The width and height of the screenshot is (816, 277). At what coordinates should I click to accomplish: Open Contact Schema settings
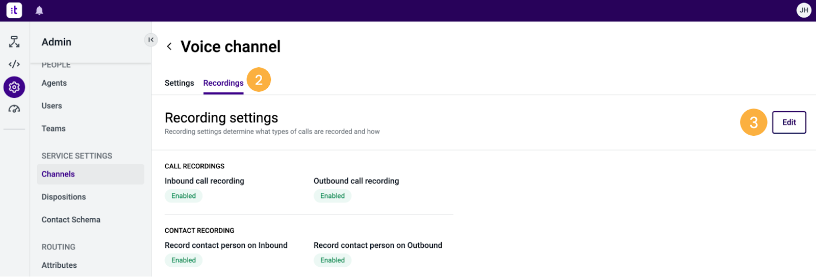click(x=71, y=220)
